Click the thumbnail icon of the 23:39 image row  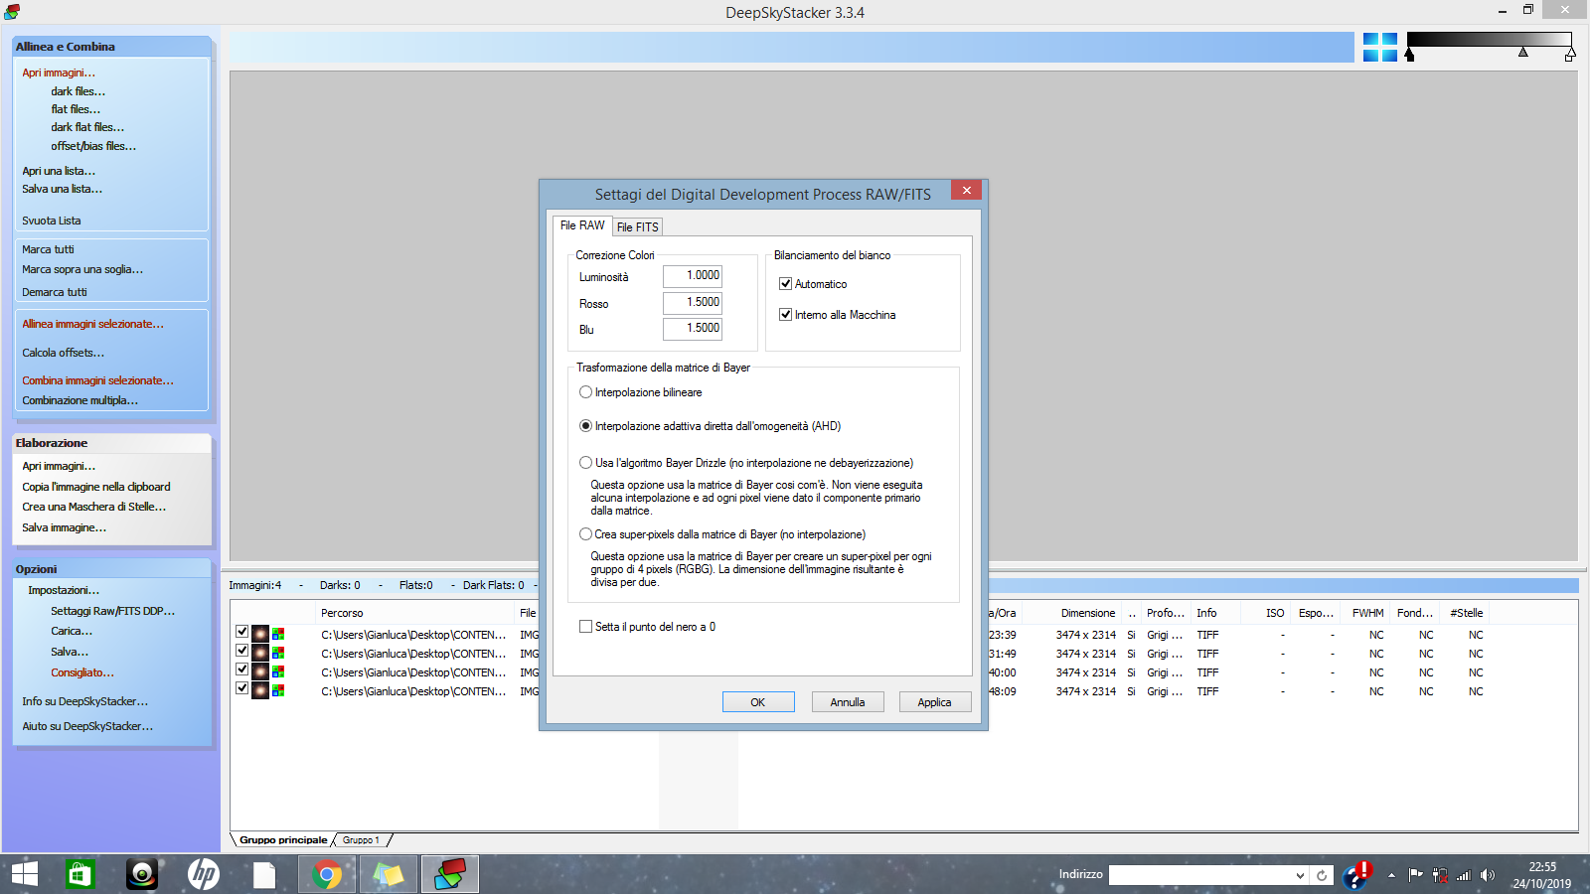point(260,634)
